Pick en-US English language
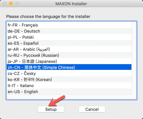 coord(69,92)
